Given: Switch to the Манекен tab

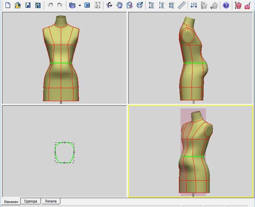Looking at the screenshot, I should (11, 202).
